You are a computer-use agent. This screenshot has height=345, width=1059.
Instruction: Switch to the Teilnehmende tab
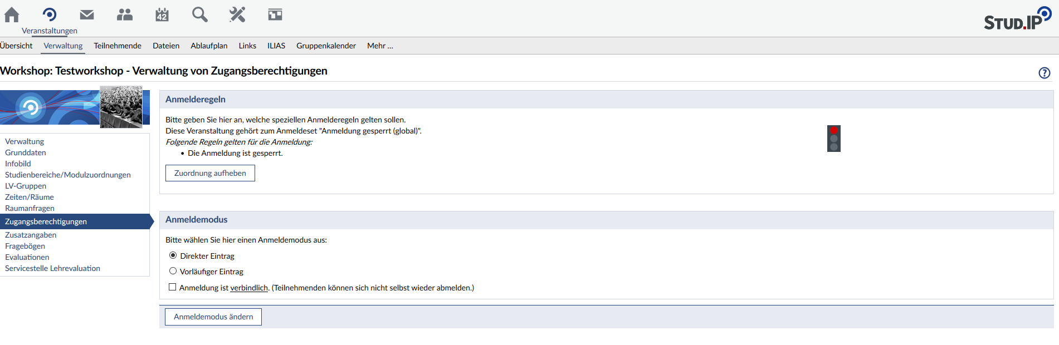tap(118, 46)
